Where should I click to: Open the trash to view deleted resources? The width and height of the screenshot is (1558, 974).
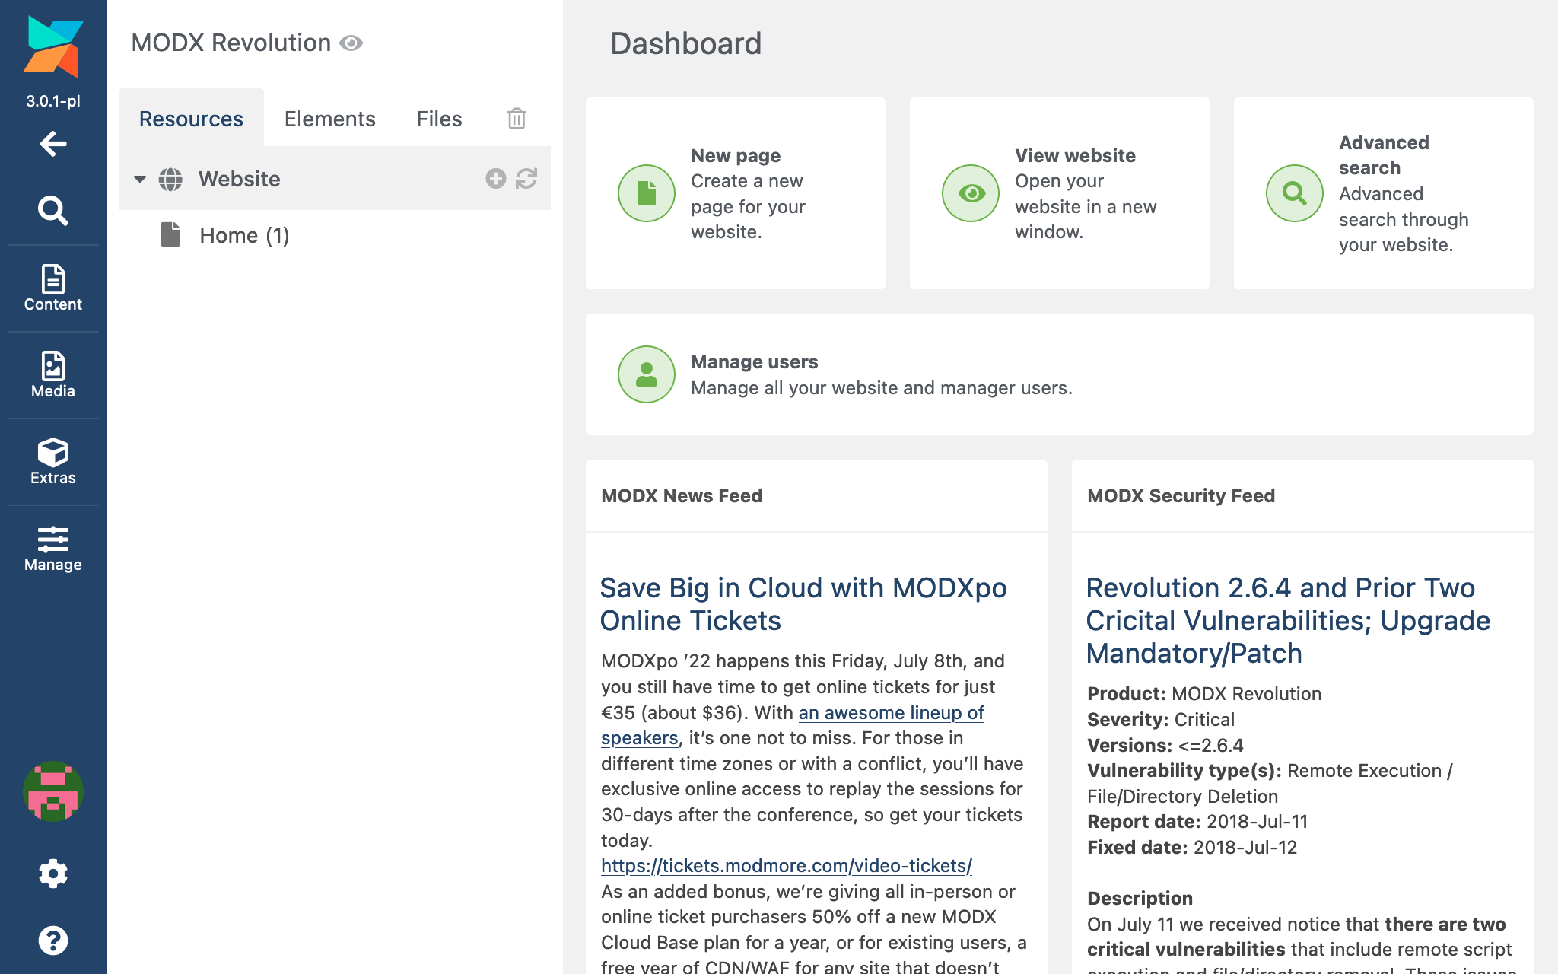click(x=516, y=119)
